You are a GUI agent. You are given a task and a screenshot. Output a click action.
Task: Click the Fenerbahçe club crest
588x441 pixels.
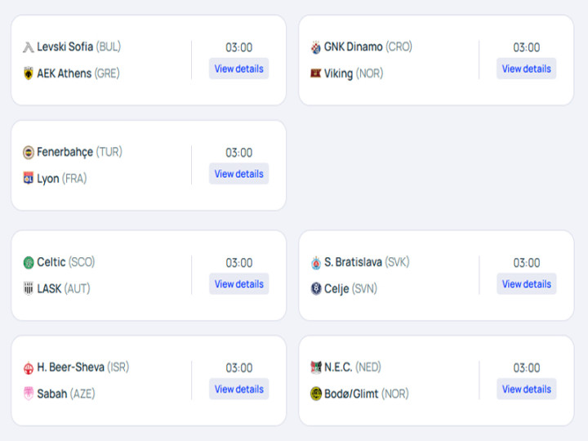coord(29,152)
